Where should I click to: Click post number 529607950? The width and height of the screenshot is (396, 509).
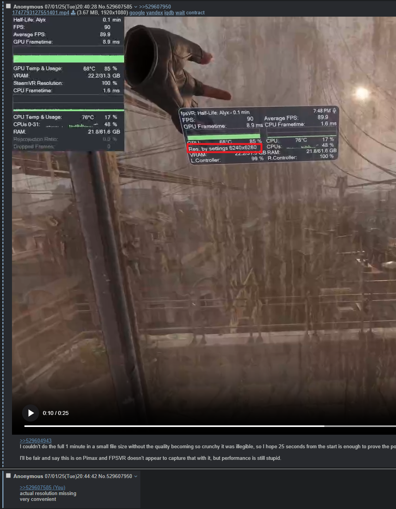pos(119,476)
